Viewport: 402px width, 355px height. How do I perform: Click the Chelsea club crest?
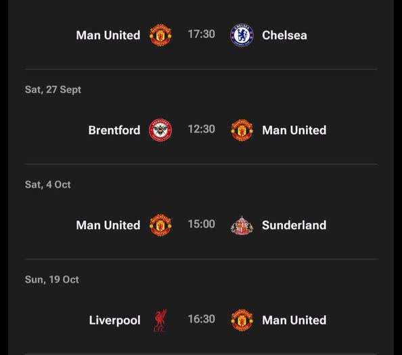[x=242, y=35]
